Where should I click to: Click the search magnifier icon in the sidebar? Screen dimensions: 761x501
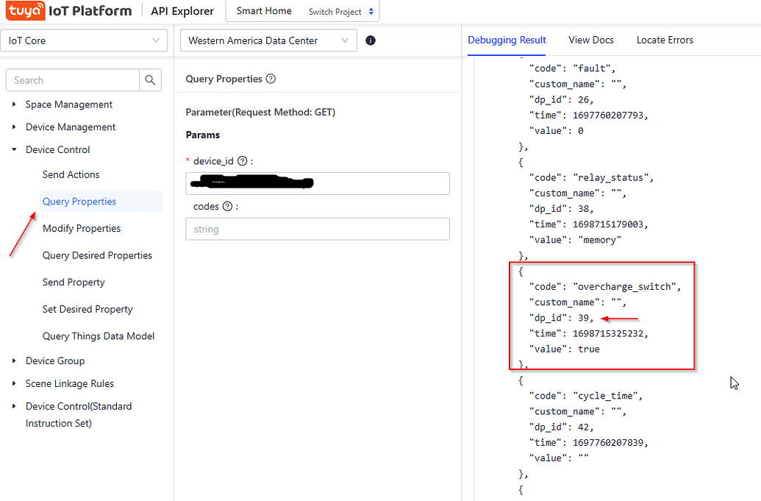tap(149, 79)
